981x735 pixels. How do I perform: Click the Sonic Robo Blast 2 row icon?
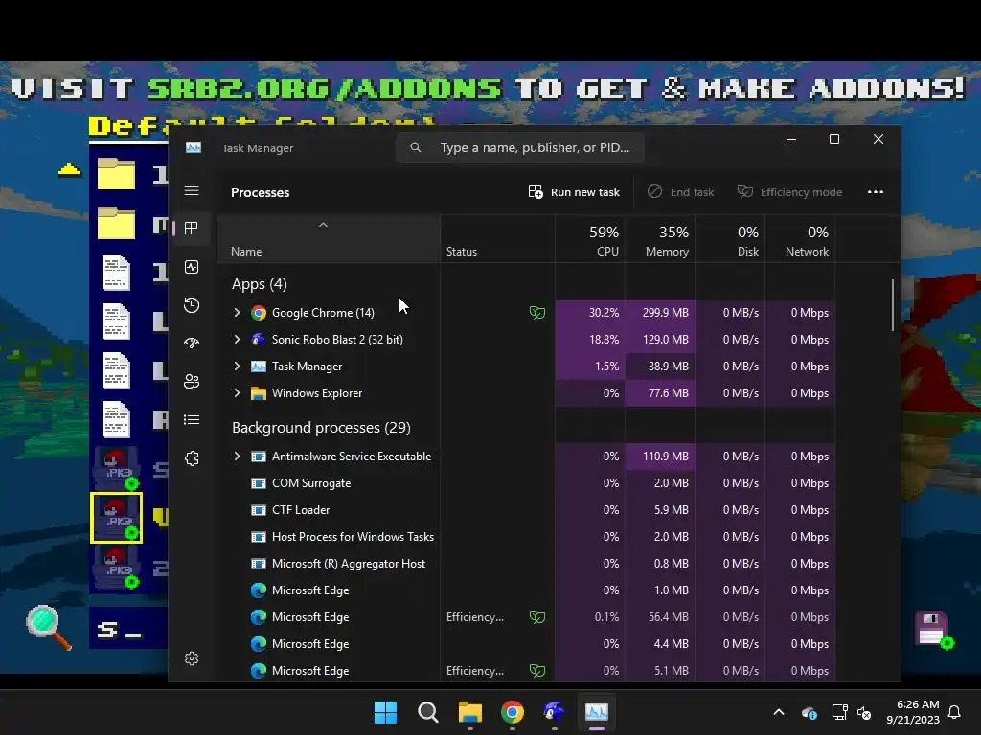[x=259, y=340]
